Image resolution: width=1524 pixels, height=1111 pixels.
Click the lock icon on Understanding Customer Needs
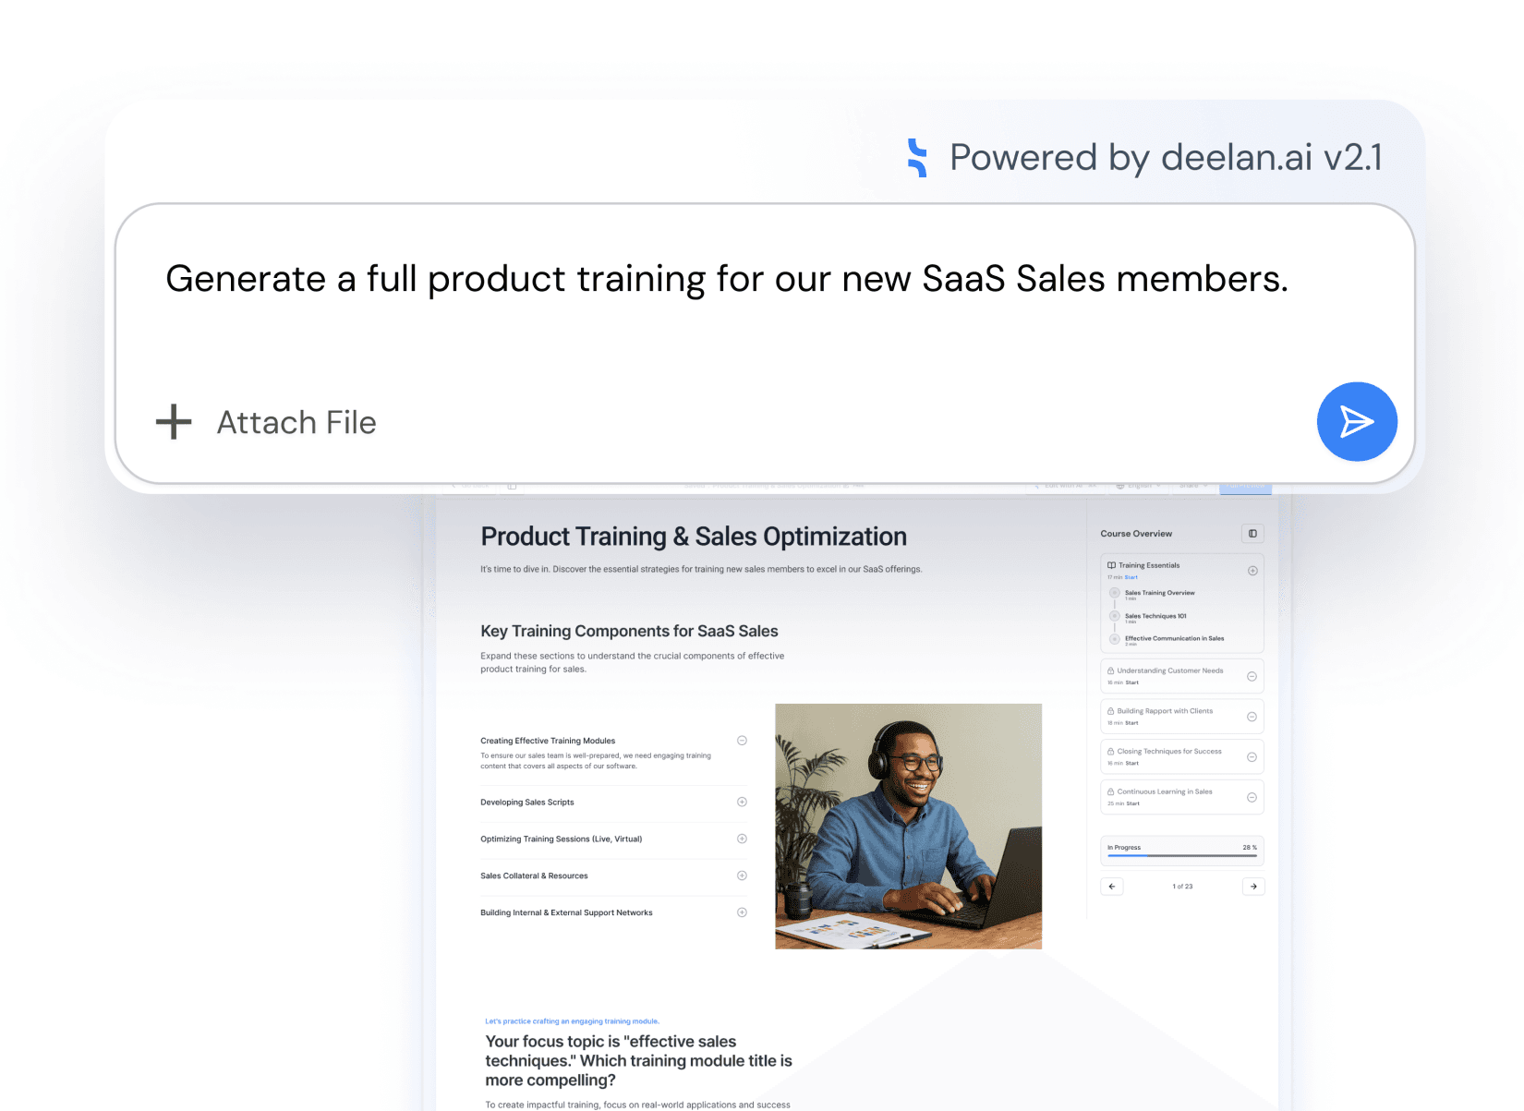coord(1111,670)
